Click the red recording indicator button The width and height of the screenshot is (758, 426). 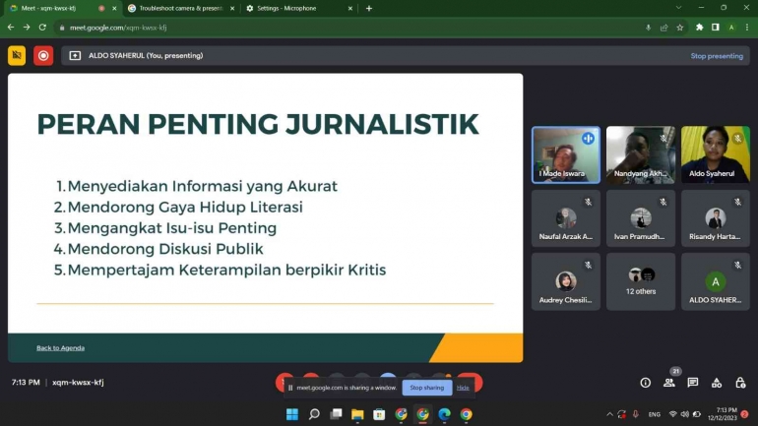[x=43, y=55]
